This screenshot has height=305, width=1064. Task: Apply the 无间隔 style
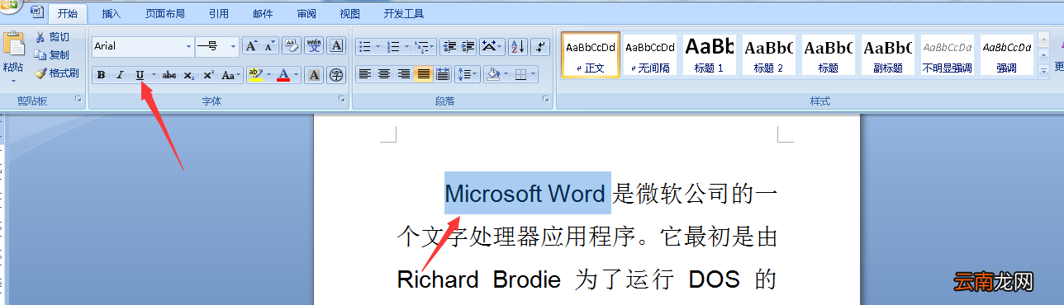tap(650, 55)
